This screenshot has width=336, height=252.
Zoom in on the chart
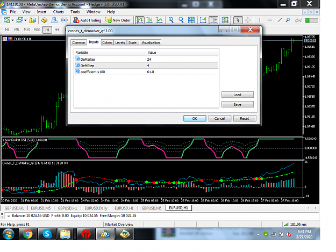(x=171, y=20)
